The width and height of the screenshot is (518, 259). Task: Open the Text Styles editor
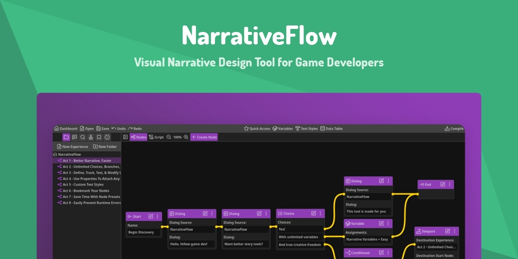tap(306, 129)
